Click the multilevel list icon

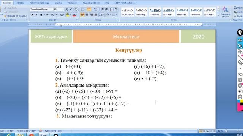(96, 9)
